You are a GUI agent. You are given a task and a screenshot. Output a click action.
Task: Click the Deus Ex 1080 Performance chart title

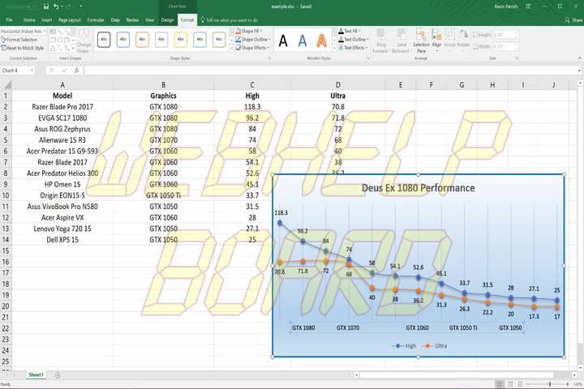418,188
